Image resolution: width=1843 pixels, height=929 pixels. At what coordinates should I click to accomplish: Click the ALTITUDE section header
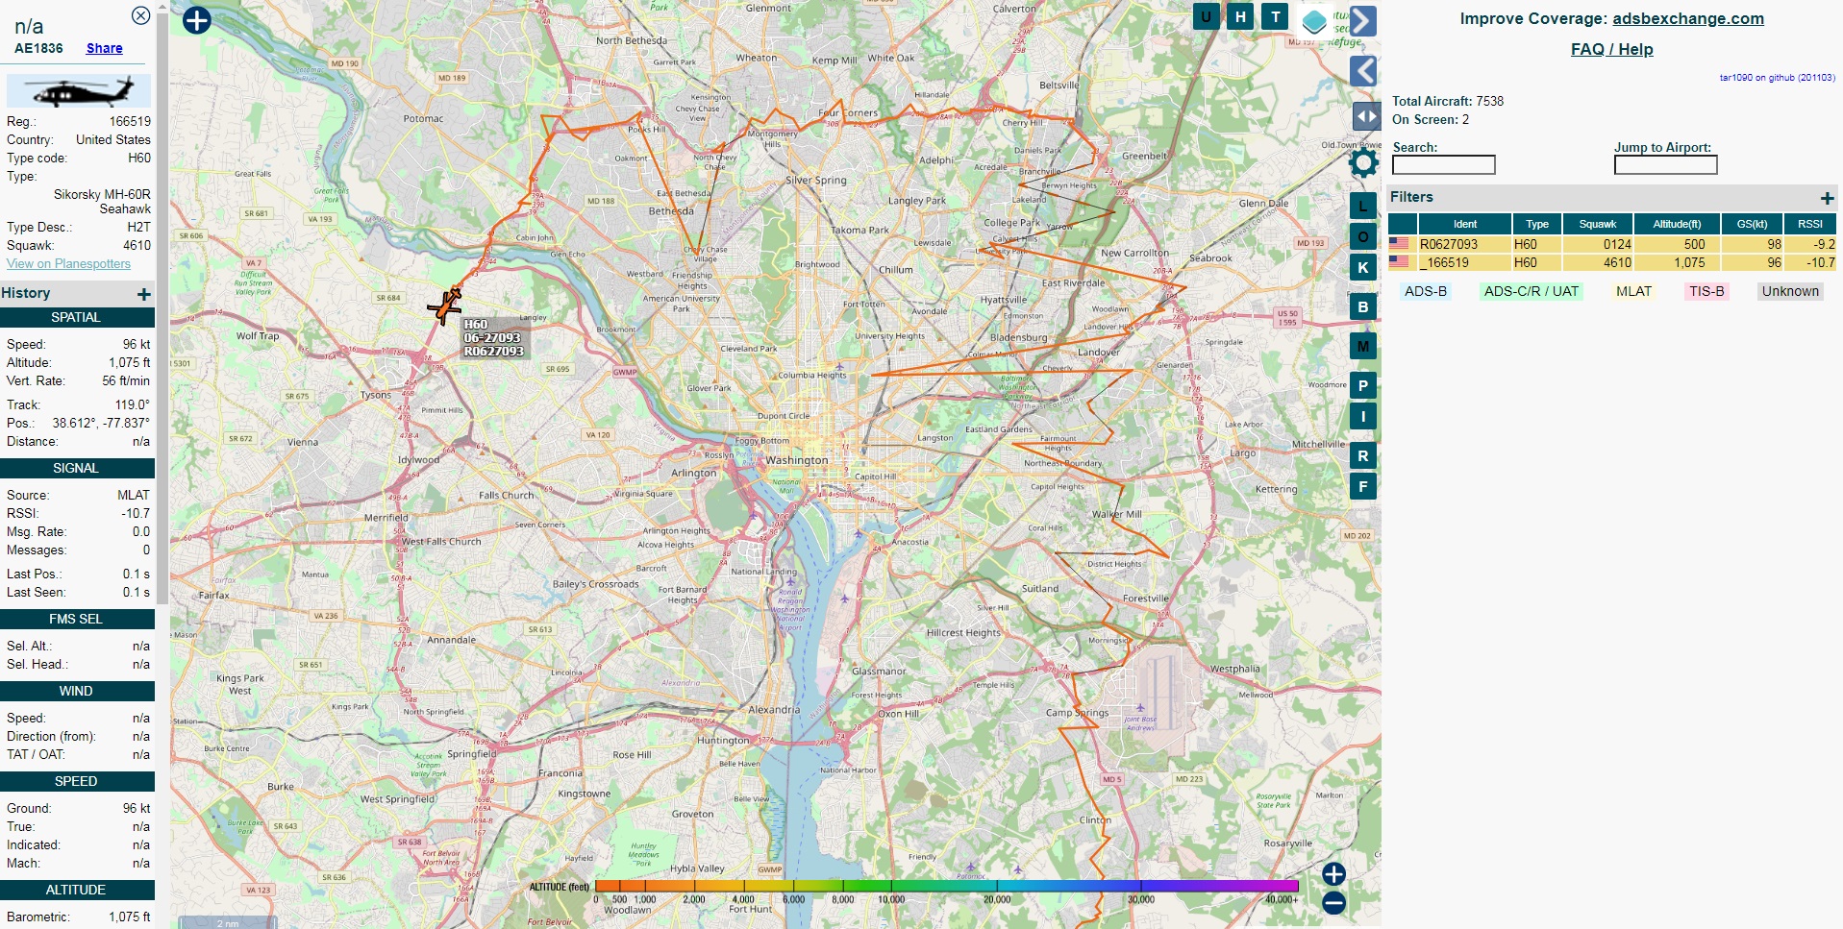(x=77, y=890)
